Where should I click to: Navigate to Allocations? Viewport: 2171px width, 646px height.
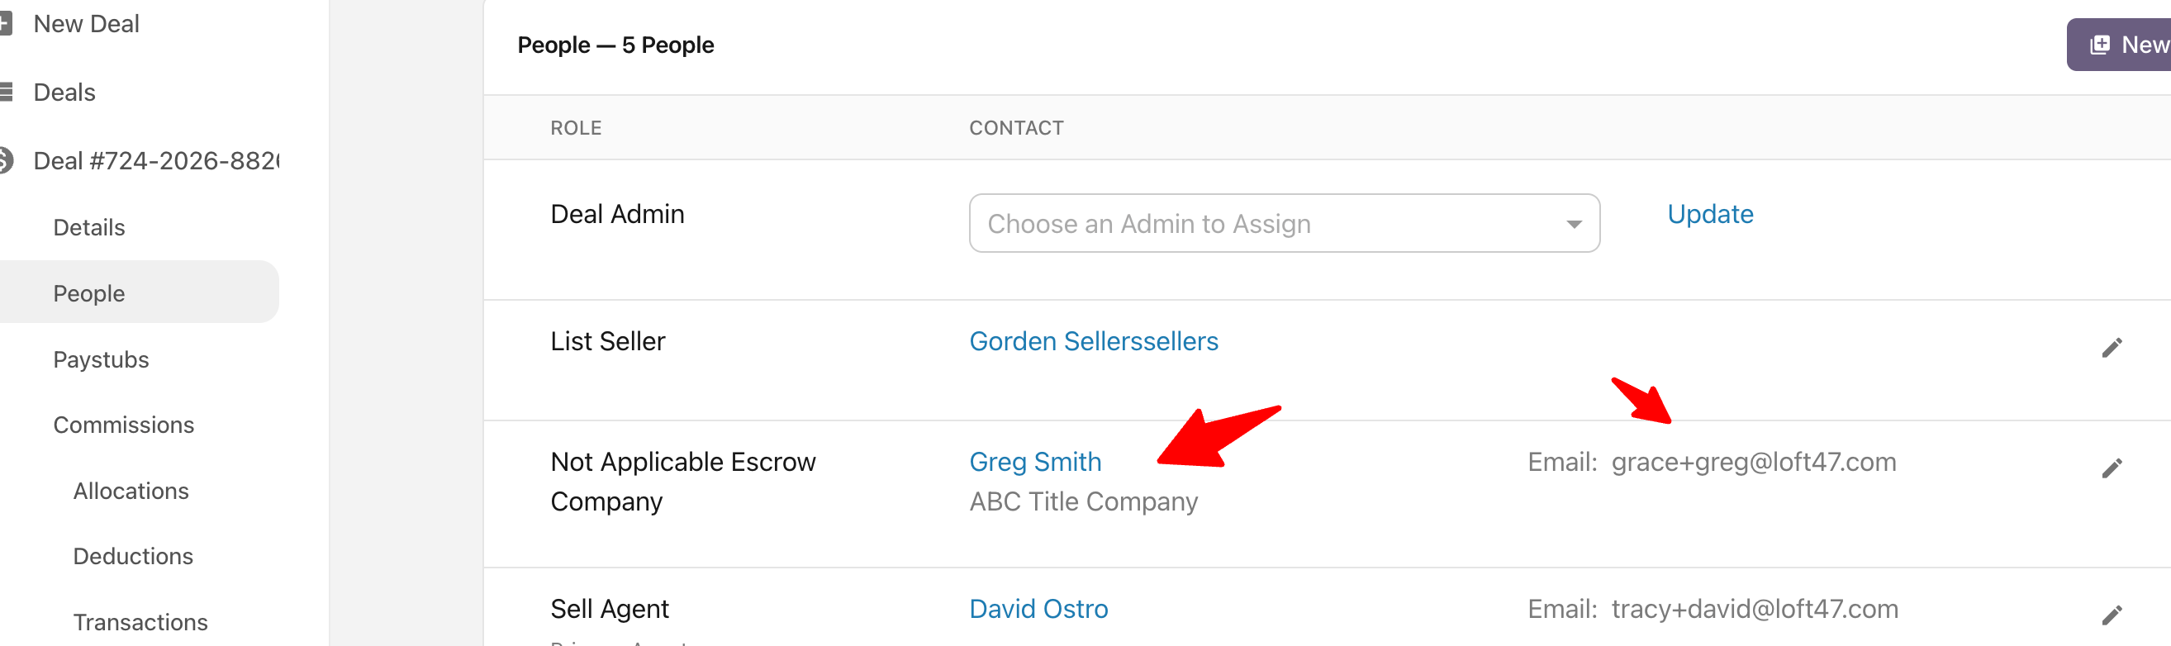click(131, 491)
